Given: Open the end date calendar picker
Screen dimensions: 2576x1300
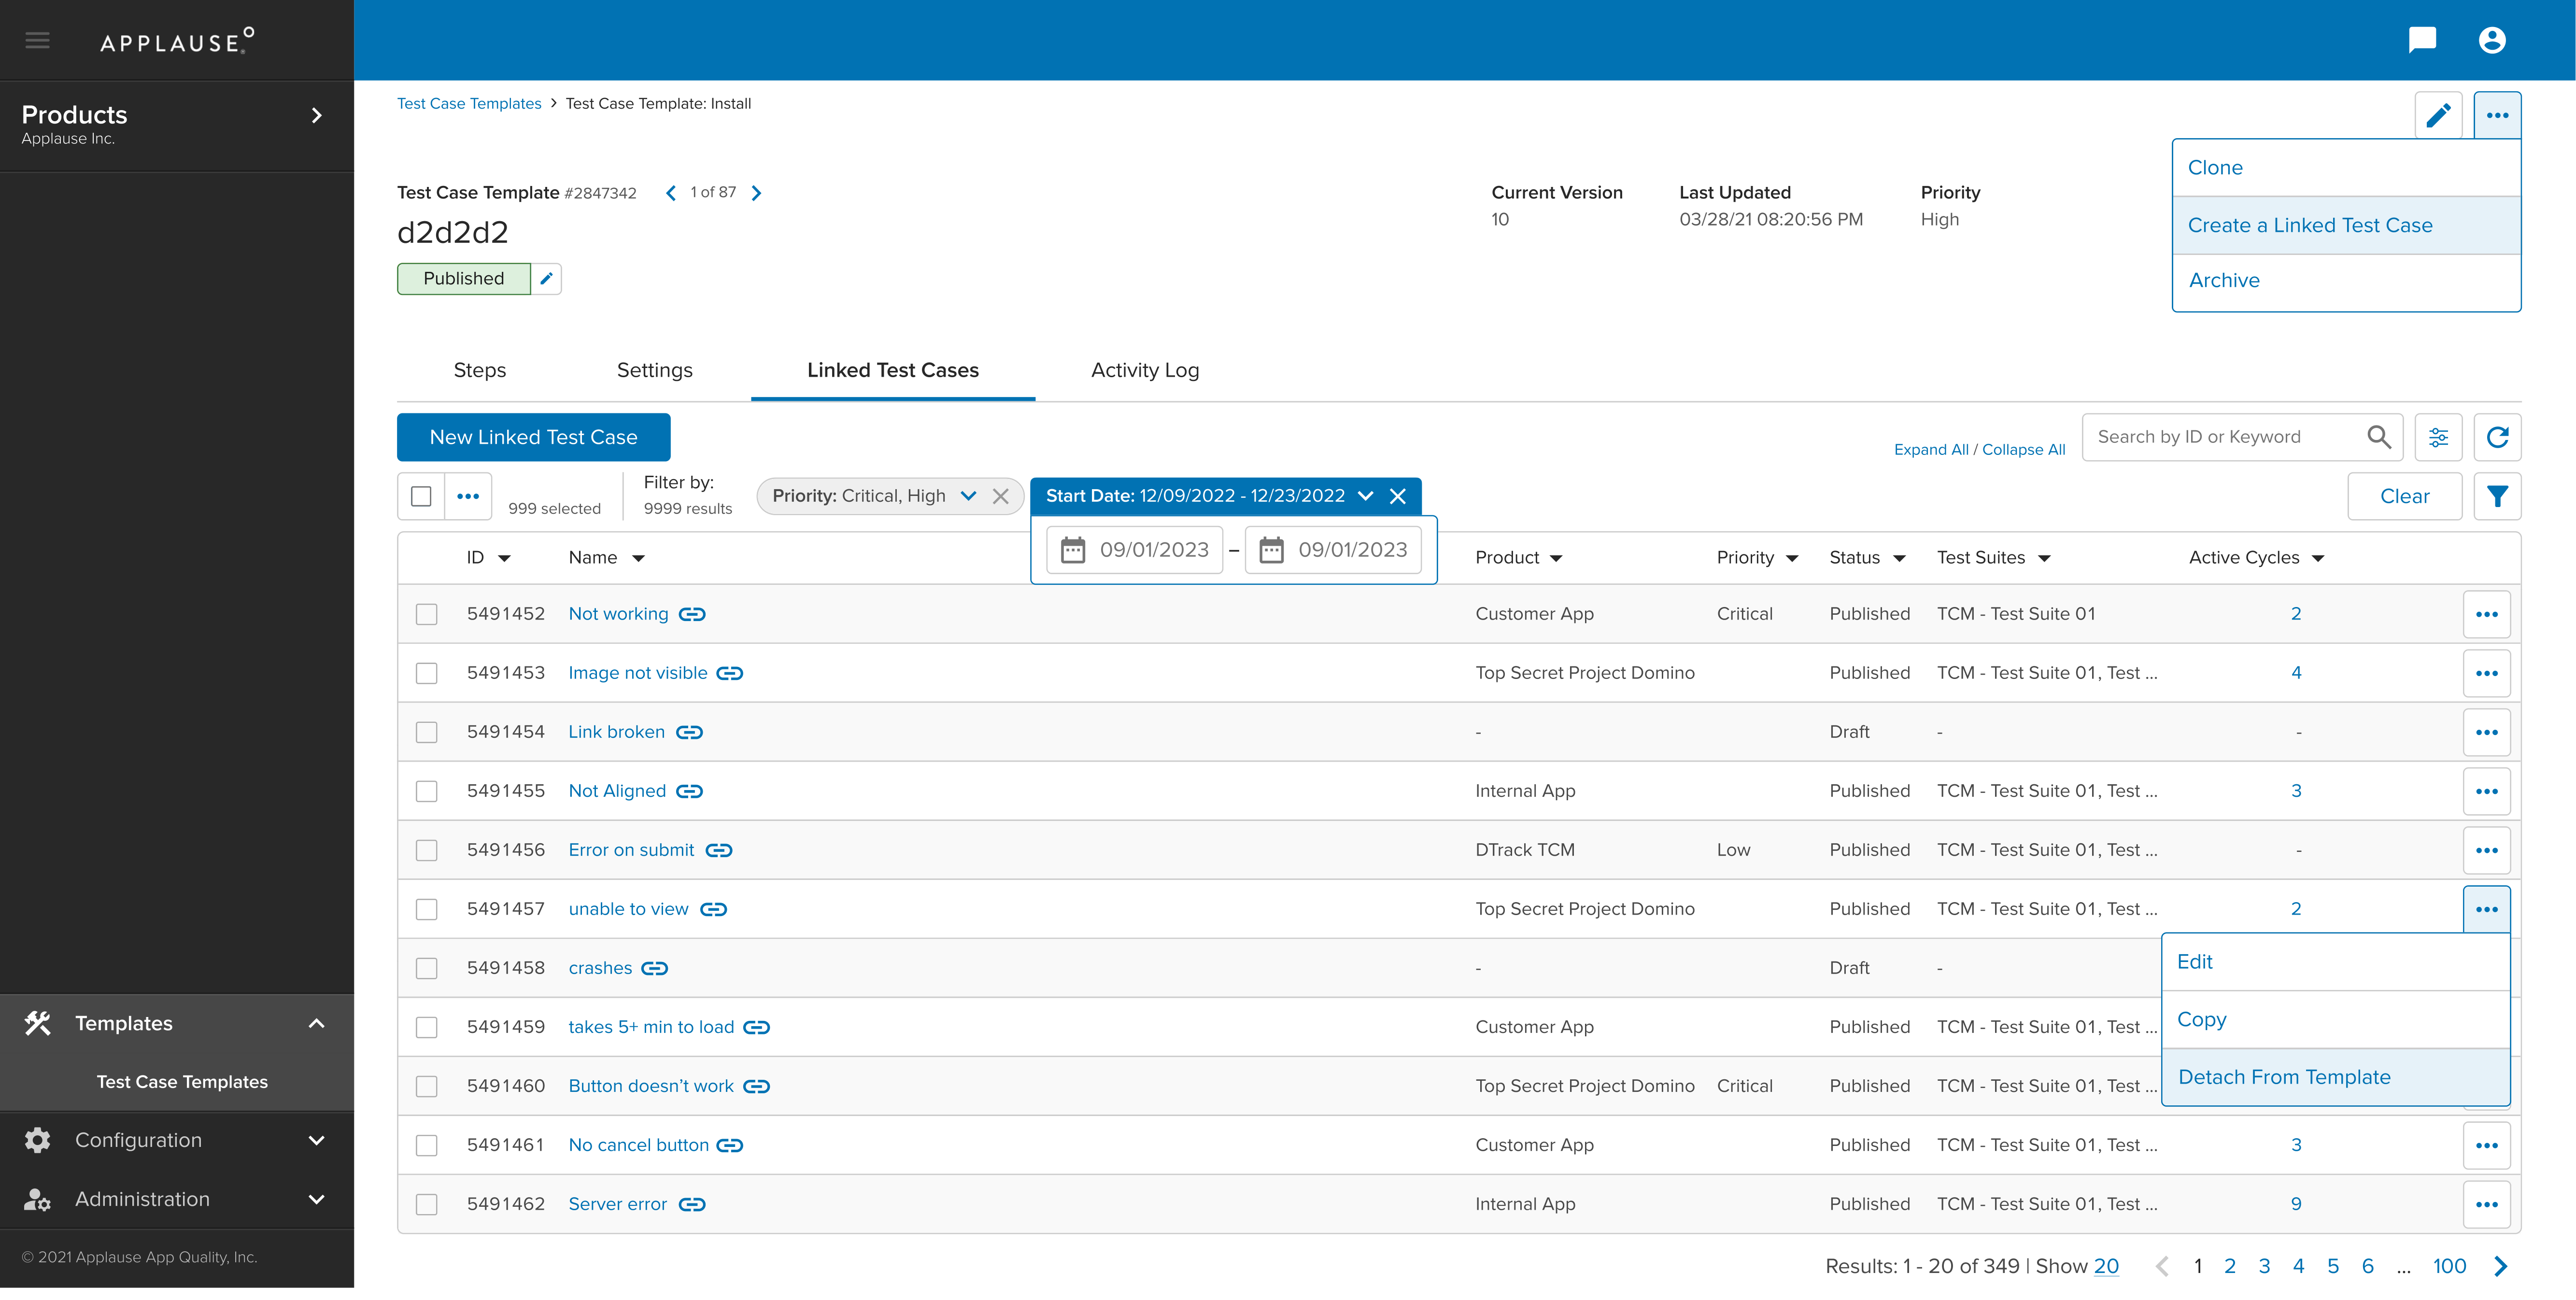Looking at the screenshot, I should click(1271, 550).
